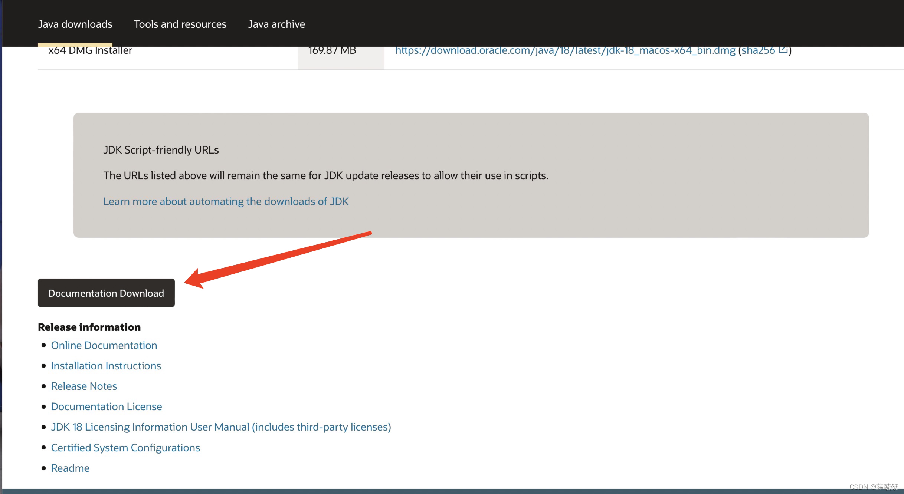The height and width of the screenshot is (494, 904).
Task: View the Release Notes link
Action: [84, 386]
